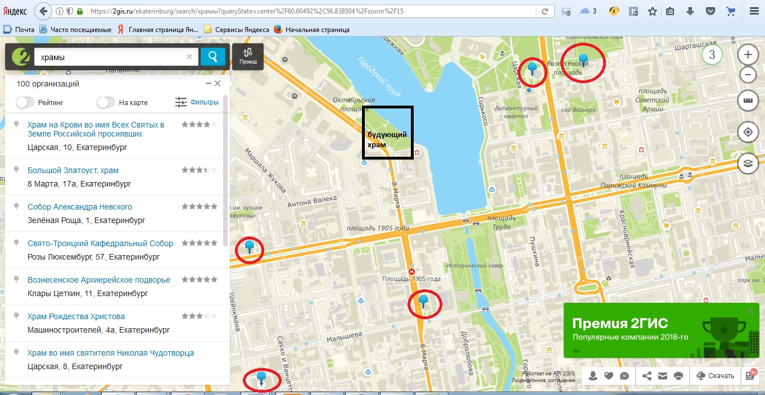Click the Скачать download button
This screenshot has width=765, height=395.
point(715,376)
